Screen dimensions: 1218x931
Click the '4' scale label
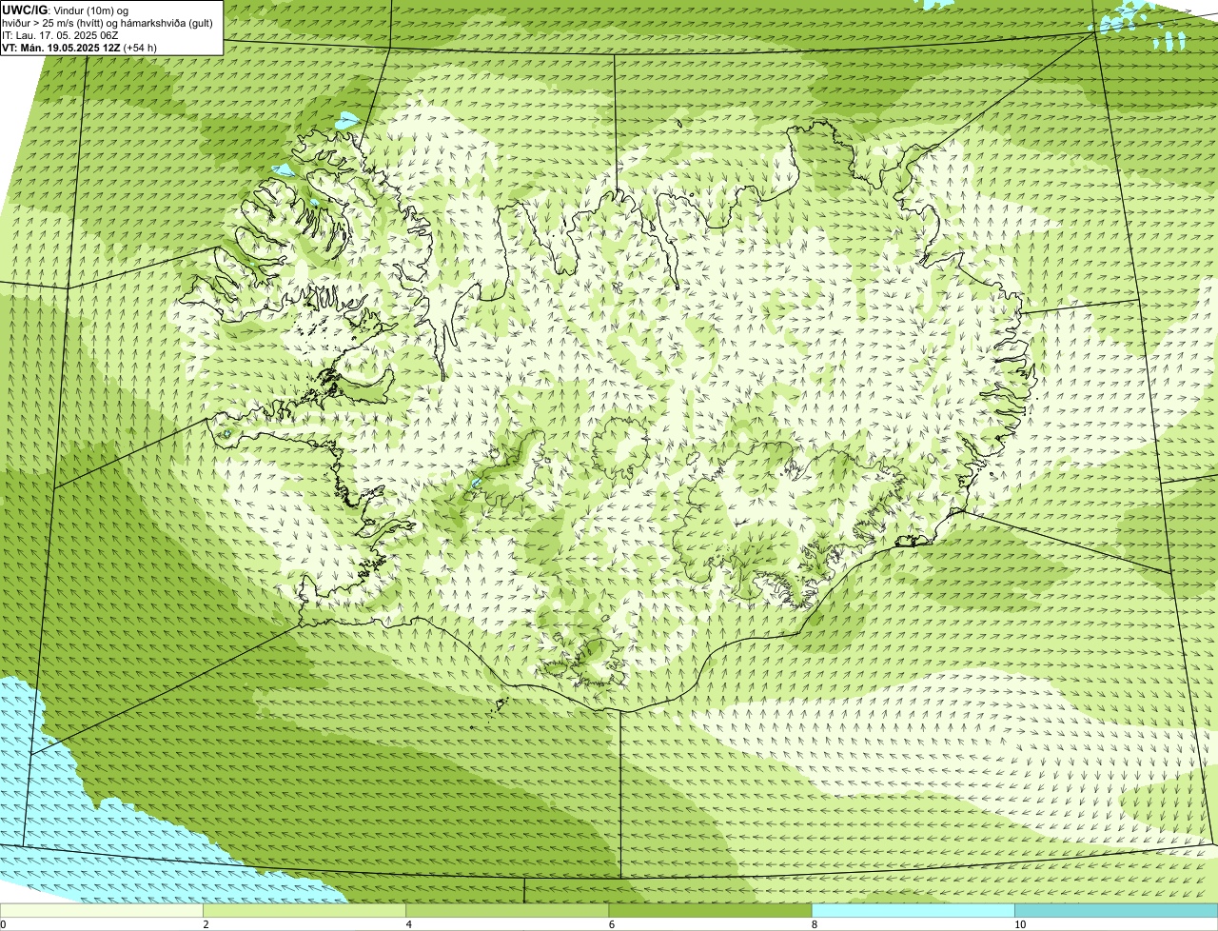(408, 924)
